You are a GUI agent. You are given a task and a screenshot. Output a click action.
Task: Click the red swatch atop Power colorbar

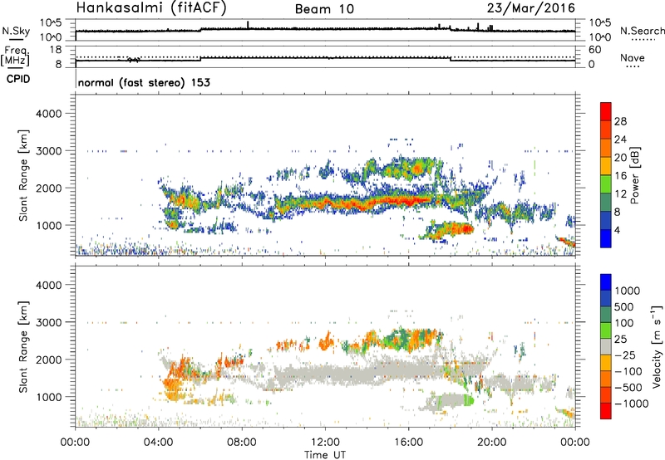click(x=606, y=111)
